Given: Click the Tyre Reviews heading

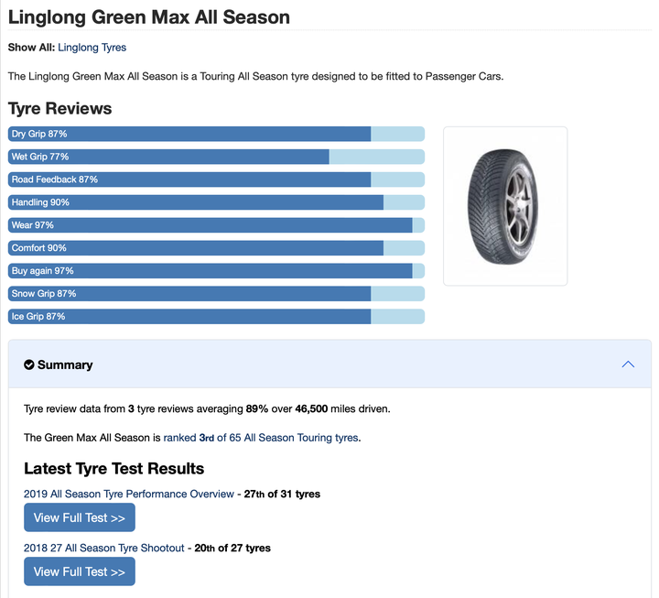Looking at the screenshot, I should (x=59, y=108).
